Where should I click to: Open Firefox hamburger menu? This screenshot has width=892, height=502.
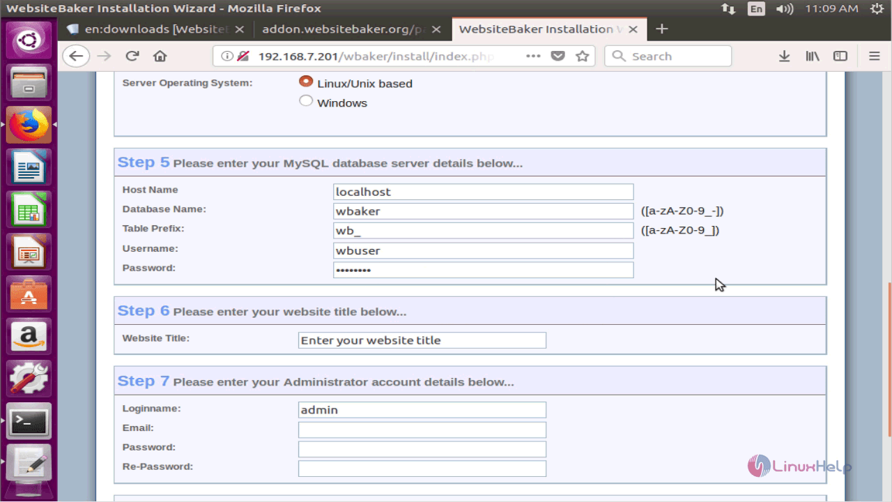pyautogui.click(x=875, y=56)
